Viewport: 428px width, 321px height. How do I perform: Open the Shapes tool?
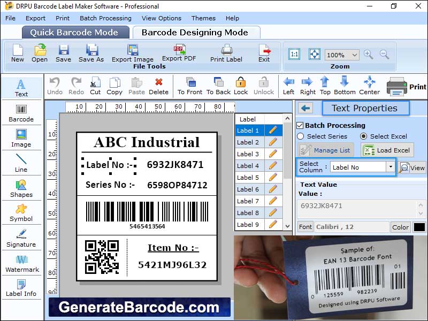tap(21, 189)
